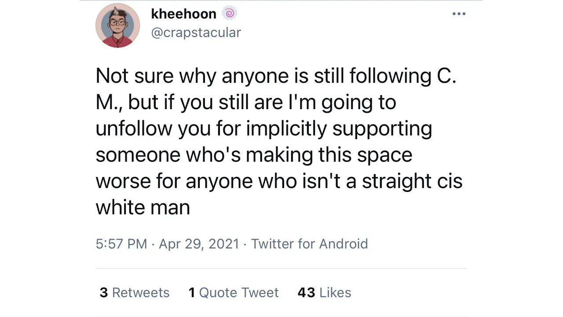Screen dimensions: 563x317
Task: Open the three-dot more options menu
Action: coord(459,14)
